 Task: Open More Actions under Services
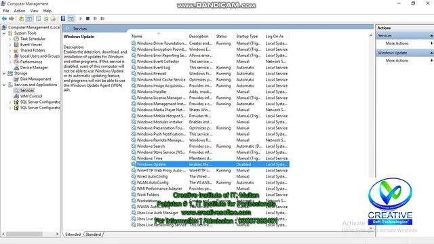tap(397, 43)
